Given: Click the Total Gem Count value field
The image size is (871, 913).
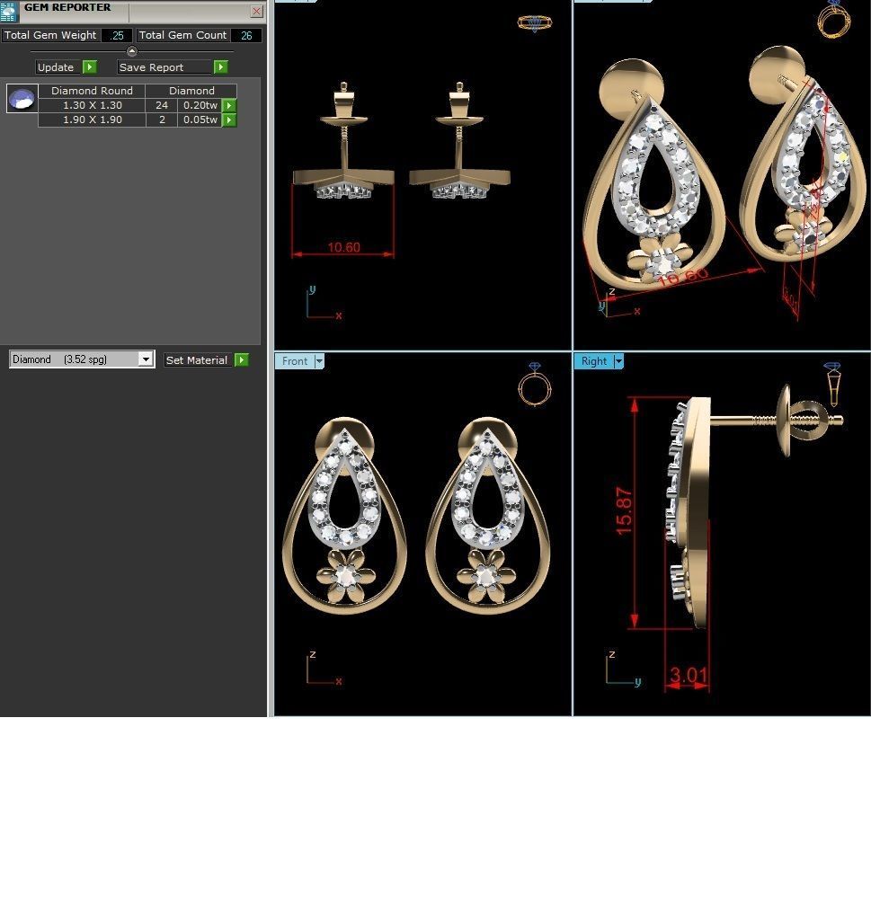Looking at the screenshot, I should [x=246, y=36].
